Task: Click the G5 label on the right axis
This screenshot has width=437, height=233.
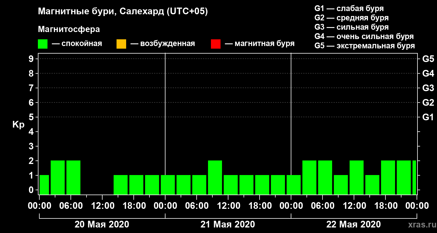Action: [x=428, y=59]
